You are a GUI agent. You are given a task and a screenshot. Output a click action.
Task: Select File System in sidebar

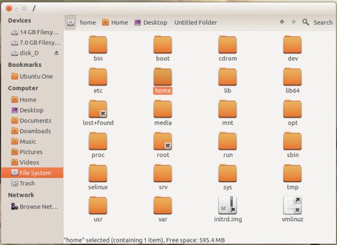32,173
